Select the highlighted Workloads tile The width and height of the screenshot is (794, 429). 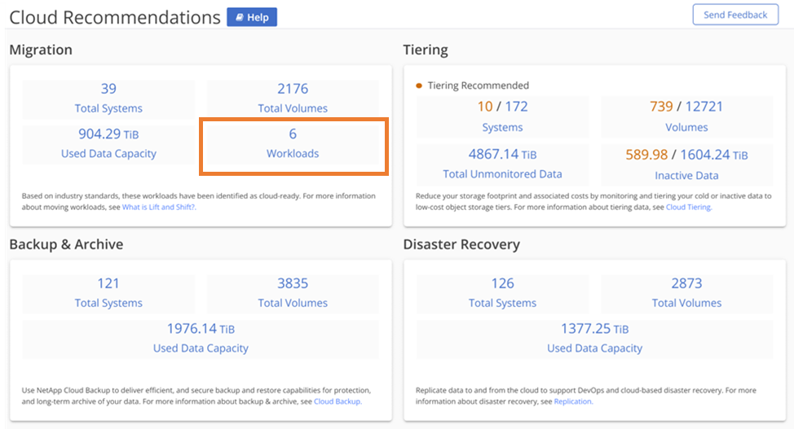point(293,143)
